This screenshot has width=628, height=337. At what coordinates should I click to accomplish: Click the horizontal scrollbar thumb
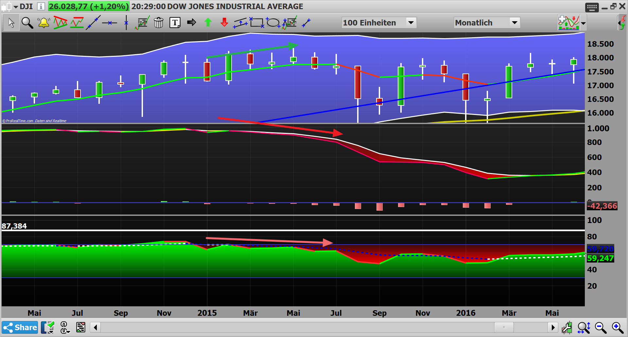coord(504,327)
